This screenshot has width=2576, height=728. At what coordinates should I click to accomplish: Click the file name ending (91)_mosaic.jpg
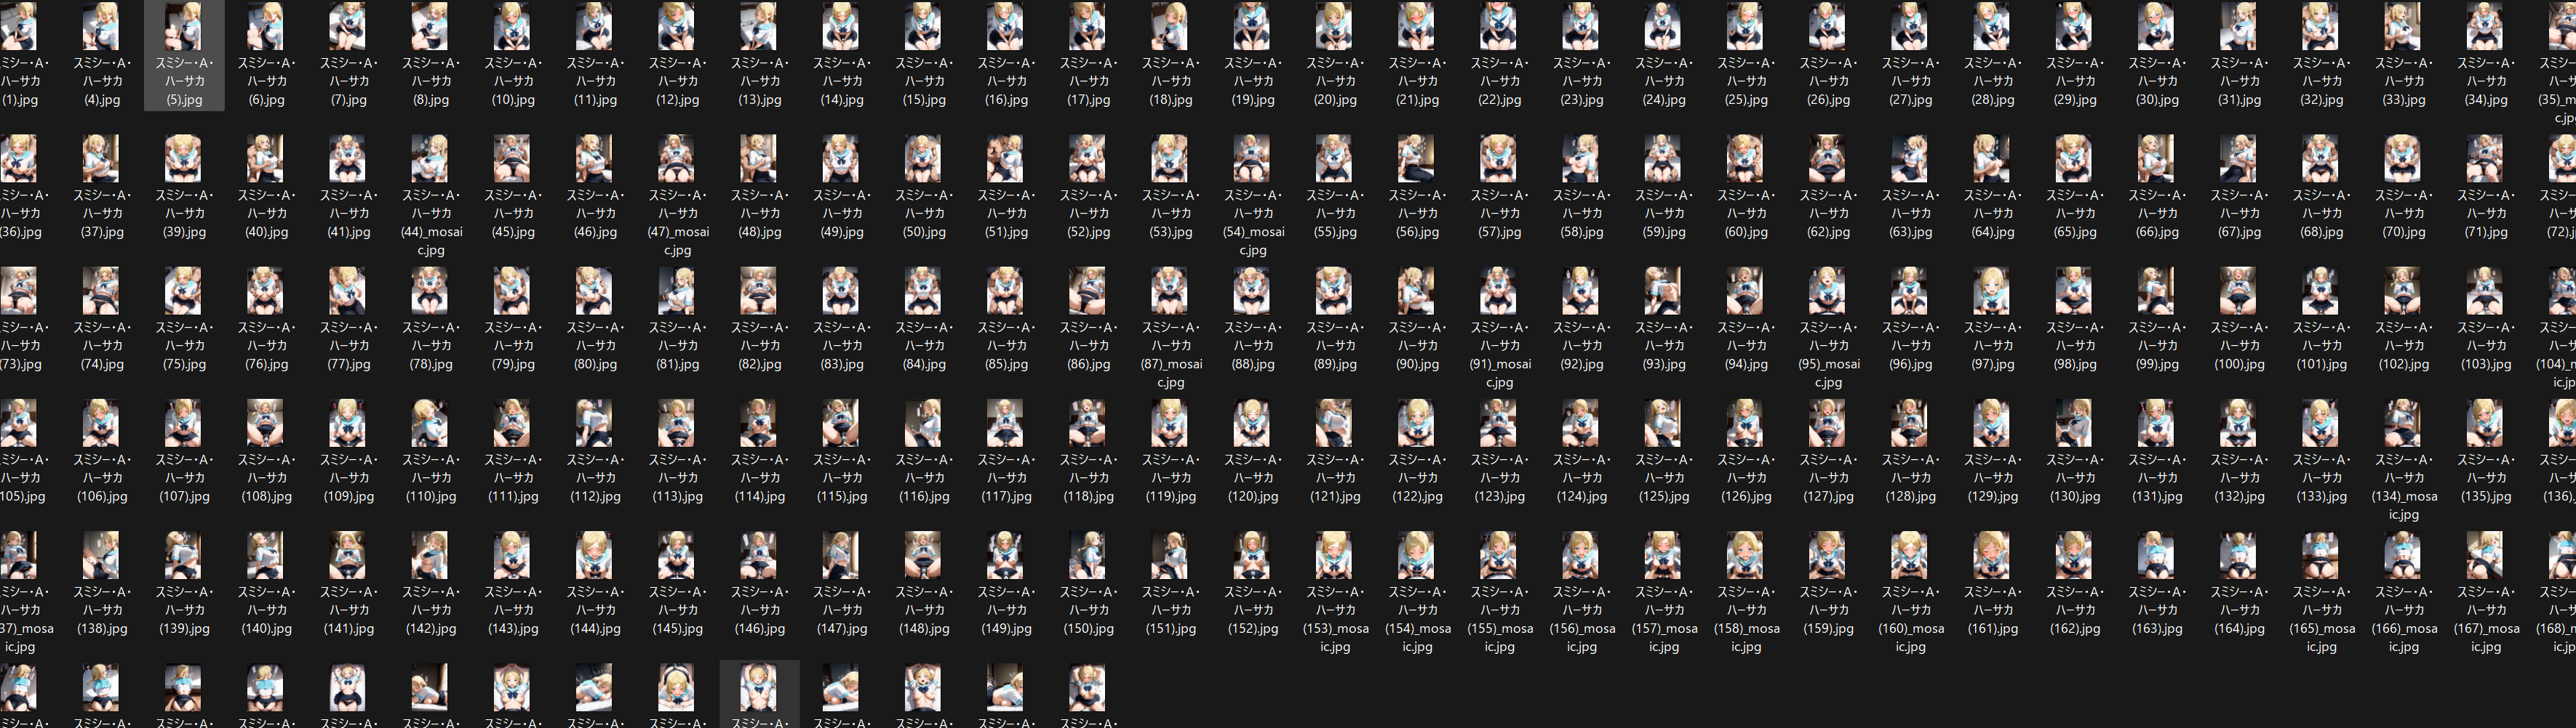pos(1499,355)
